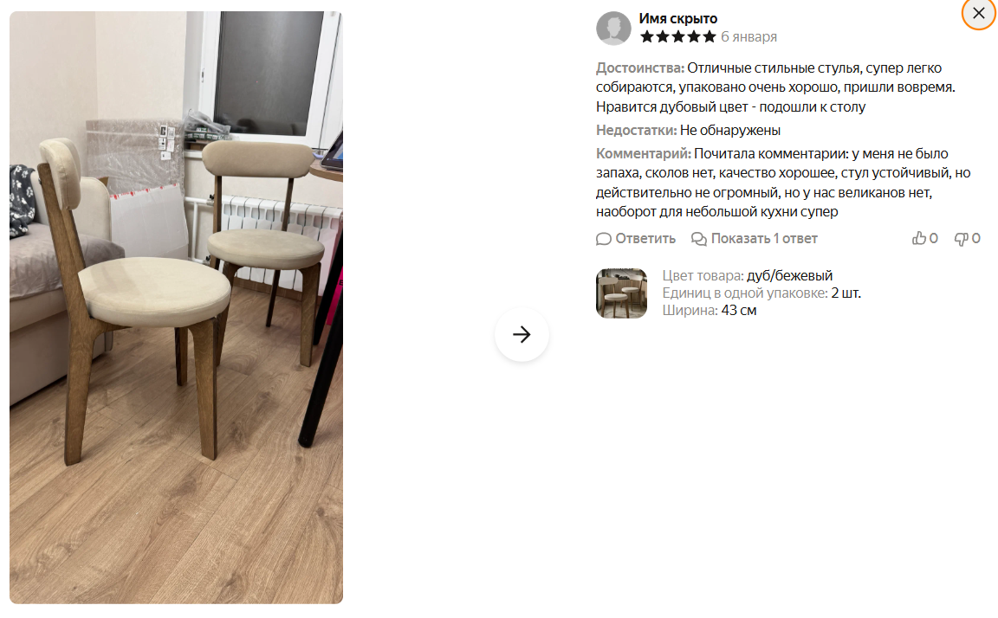This screenshot has height=618, width=998.
Task: Click the Ширина 43 см attribute
Action: [709, 311]
